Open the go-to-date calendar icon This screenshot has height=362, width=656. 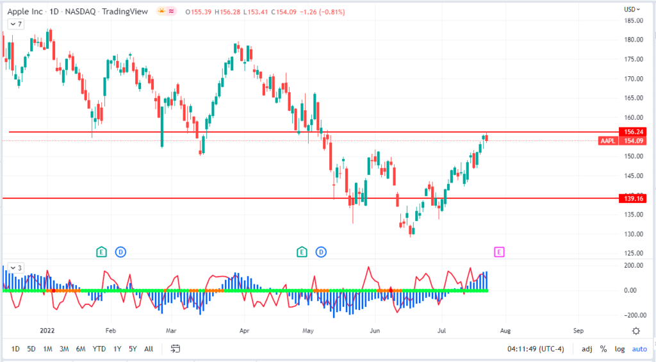coord(176,349)
